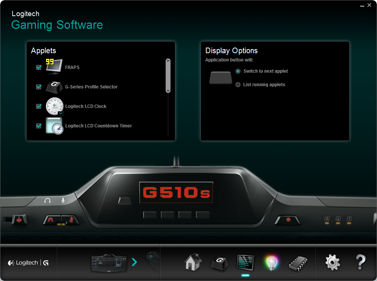
Task: Click G-Series Profile Selector label
Action: (91, 87)
